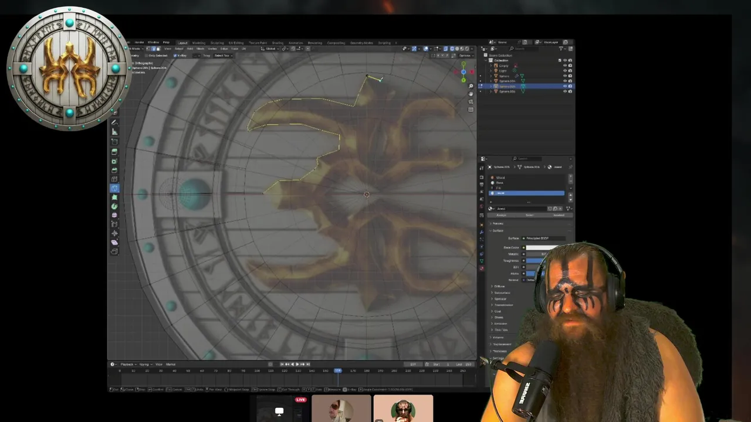Select the Smooth Vertices tool
Screen dimensions: 751x422
tap(114, 215)
